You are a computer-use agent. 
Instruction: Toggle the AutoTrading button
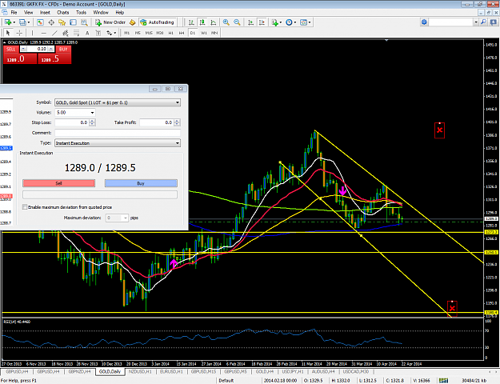click(158, 22)
